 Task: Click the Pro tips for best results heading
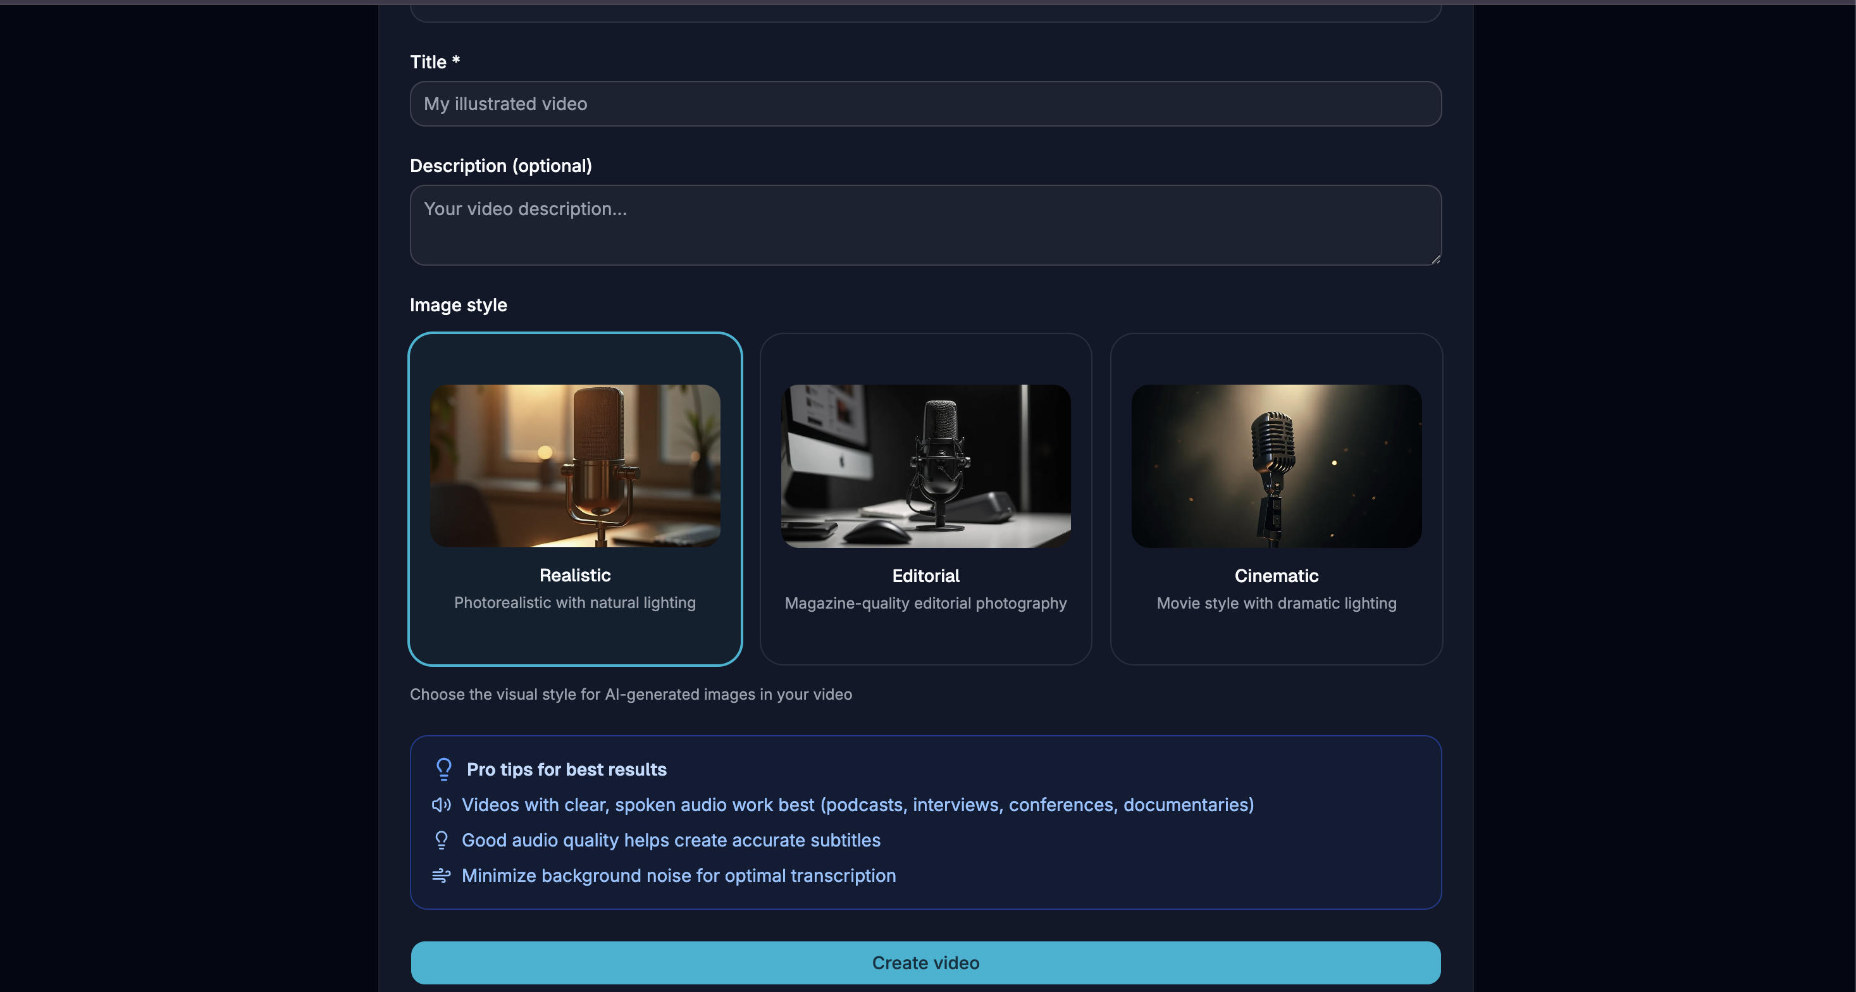coord(566,769)
